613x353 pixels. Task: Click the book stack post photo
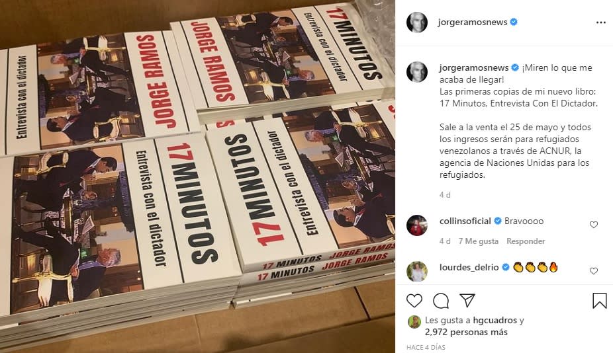[197, 176]
